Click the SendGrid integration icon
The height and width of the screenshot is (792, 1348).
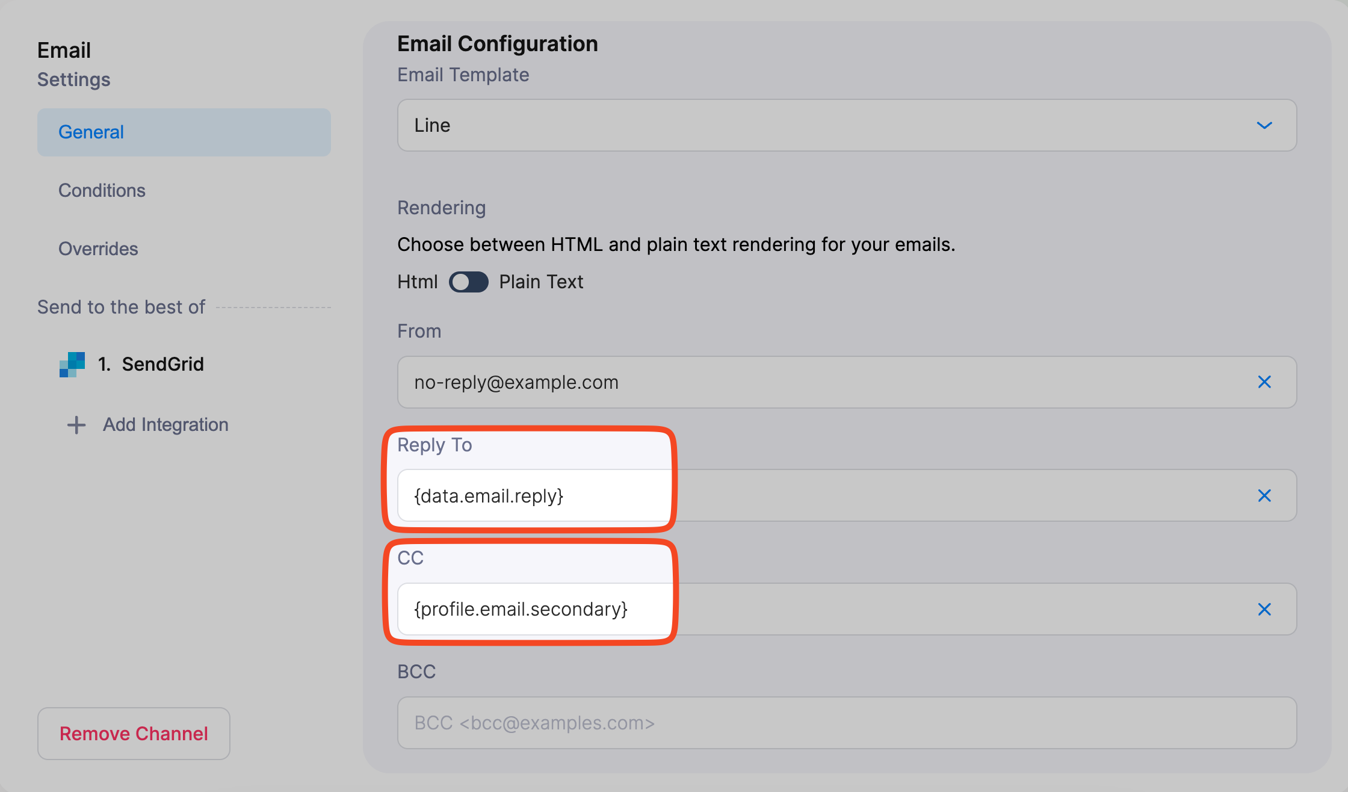[71, 364]
